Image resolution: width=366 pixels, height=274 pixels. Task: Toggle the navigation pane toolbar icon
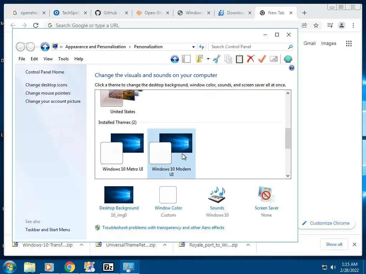pos(186,59)
